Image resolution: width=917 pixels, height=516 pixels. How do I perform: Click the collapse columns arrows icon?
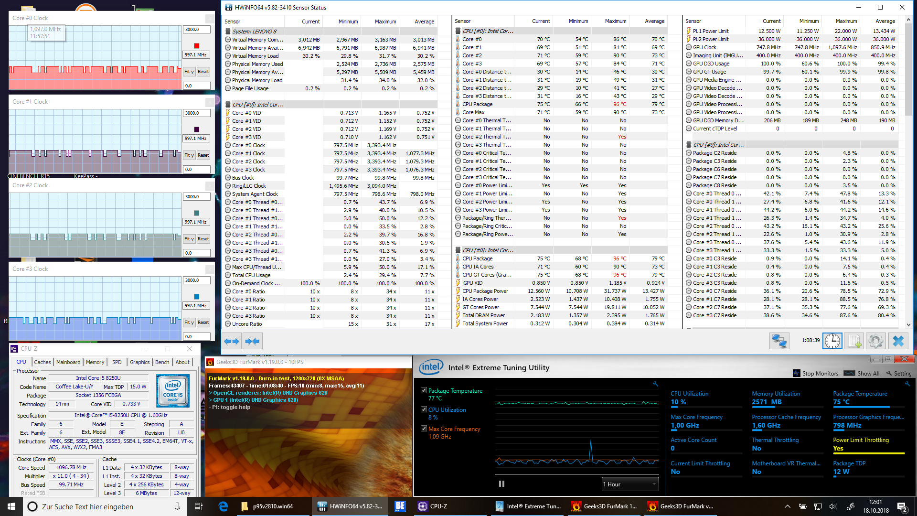(x=252, y=341)
